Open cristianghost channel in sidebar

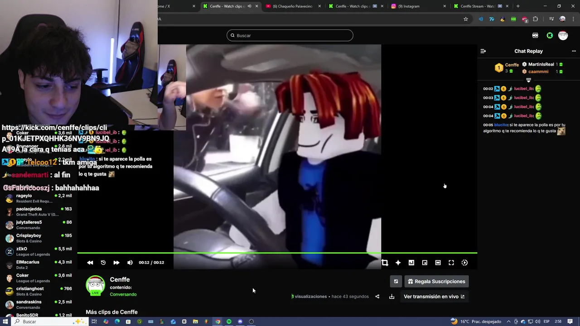click(x=39, y=291)
